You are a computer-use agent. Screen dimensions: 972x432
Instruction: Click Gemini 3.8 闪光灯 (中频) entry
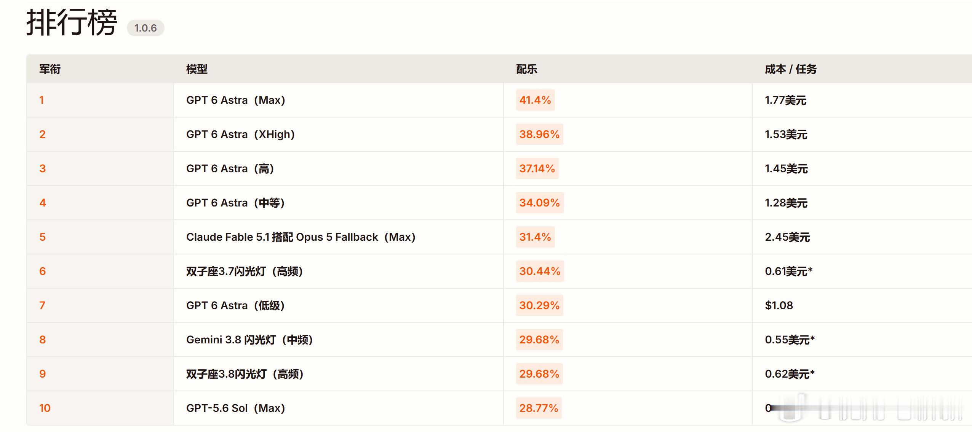(x=249, y=340)
